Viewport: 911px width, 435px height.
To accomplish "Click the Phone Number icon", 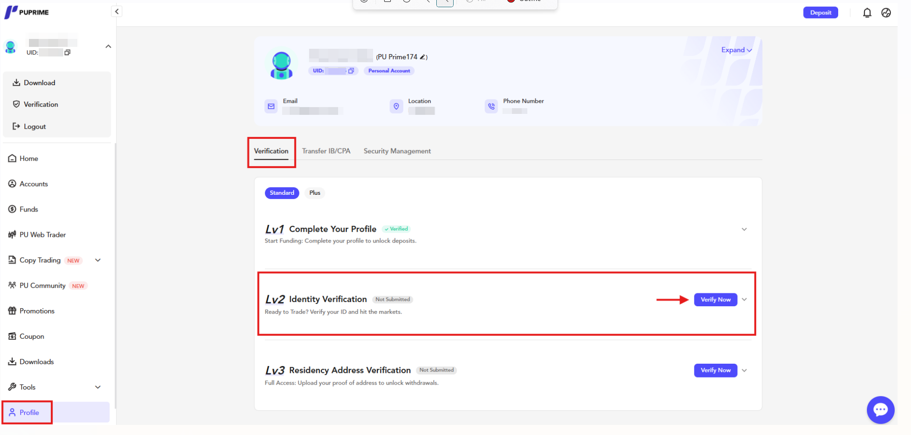I will pyautogui.click(x=491, y=106).
